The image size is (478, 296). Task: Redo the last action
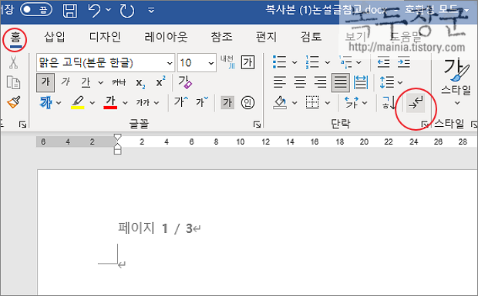[x=126, y=11]
